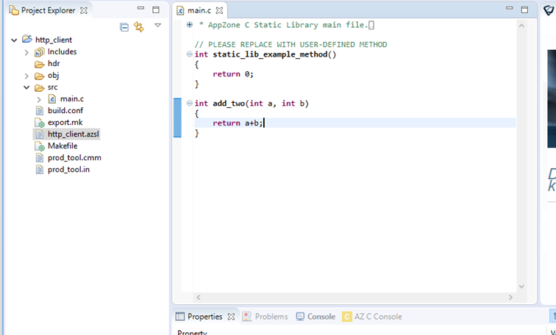Close the main.c editor tab
The image size is (556, 335).
(x=219, y=10)
